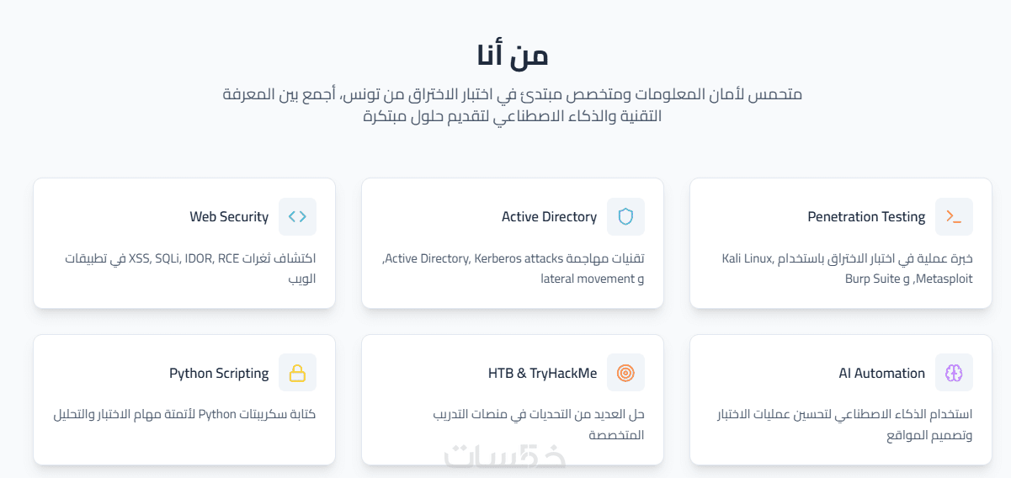Click the code brackets icon for Web Security
The height and width of the screenshot is (478, 1011).
pos(297,216)
